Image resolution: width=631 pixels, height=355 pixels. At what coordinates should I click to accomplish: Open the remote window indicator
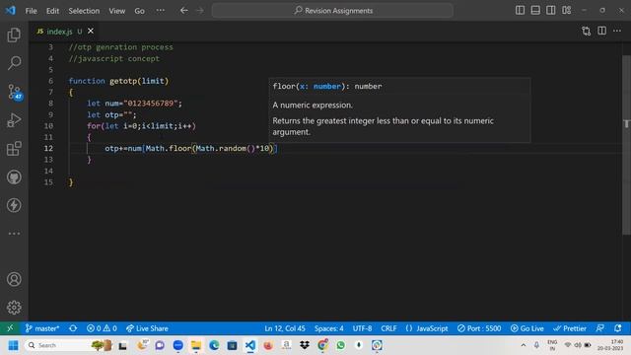click(x=10, y=328)
